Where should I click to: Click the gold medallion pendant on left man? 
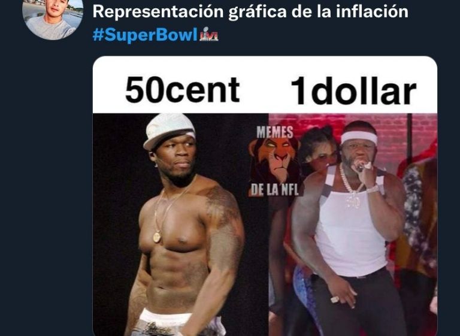(157, 237)
